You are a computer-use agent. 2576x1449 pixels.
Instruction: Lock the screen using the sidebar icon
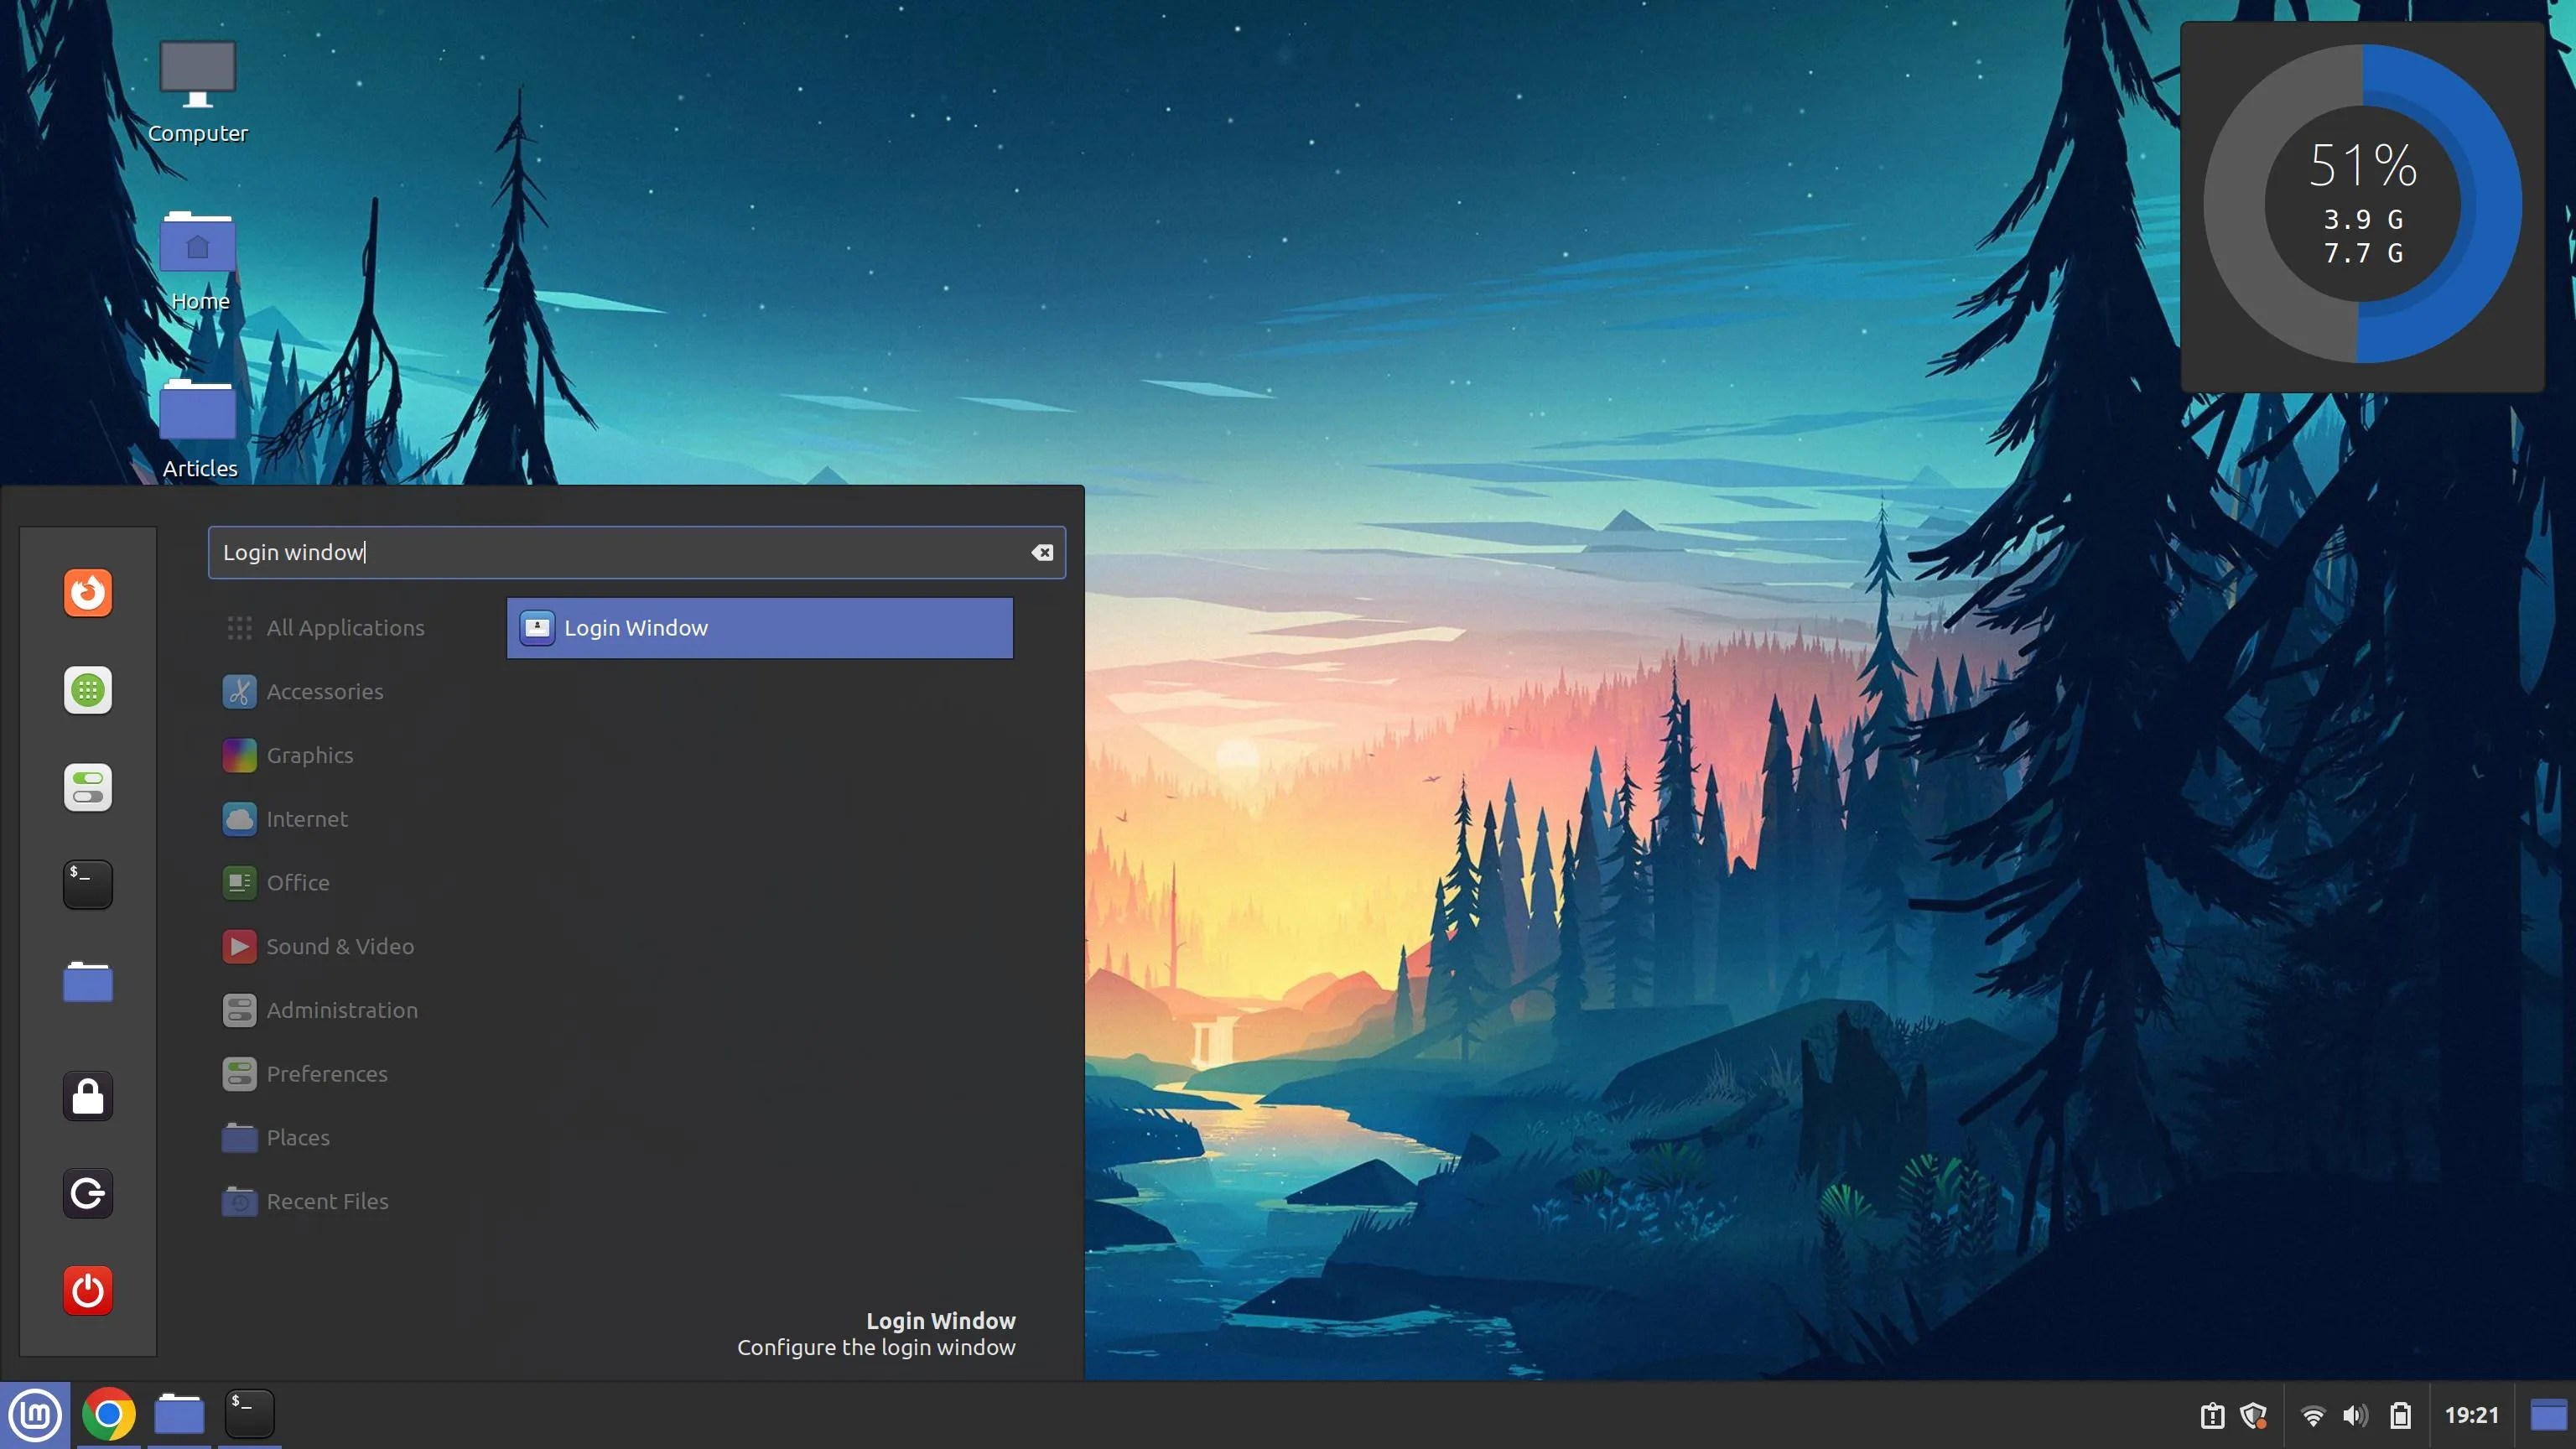(87, 1096)
